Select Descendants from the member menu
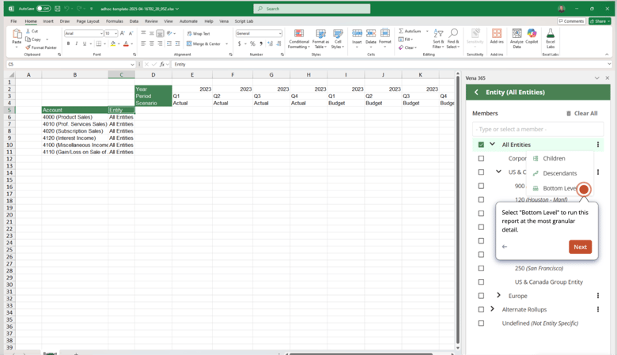617x355 pixels. pos(559,173)
